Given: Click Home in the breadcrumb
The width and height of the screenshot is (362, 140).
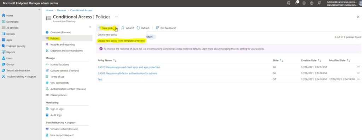Looking at the screenshot, I should pos(49,10).
